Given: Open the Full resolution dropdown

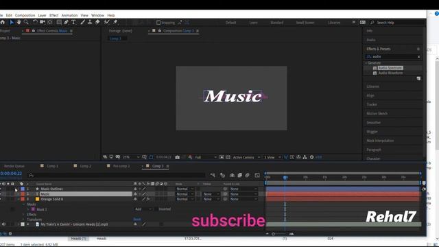Looking at the screenshot, I should tap(206, 157).
